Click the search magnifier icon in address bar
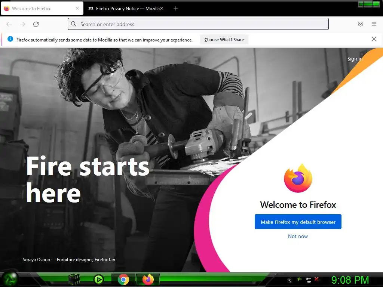The width and height of the screenshot is (383, 287). (x=74, y=24)
